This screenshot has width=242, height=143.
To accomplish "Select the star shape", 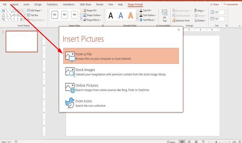I will click(21, 19).
